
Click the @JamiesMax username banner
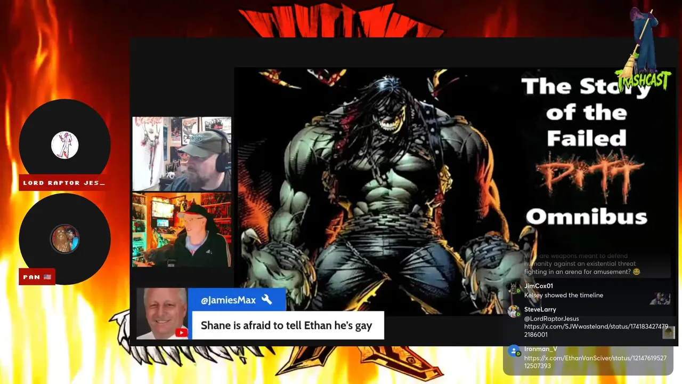pyautogui.click(x=237, y=300)
